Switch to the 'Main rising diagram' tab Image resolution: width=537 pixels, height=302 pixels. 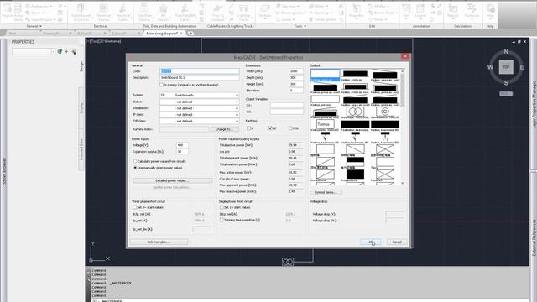click(162, 34)
